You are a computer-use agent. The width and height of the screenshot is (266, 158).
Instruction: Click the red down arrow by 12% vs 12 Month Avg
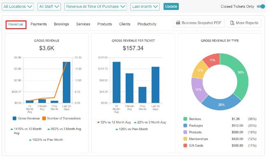click(x=98, y=122)
